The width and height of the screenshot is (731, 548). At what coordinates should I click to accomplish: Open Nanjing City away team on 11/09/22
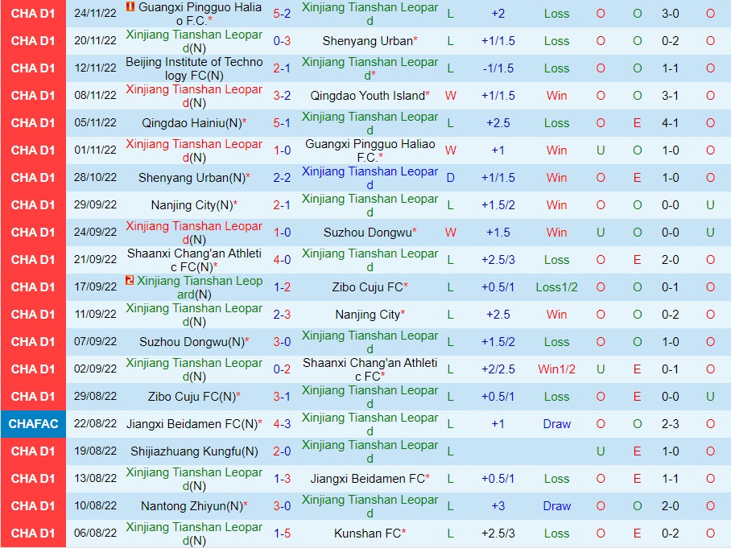click(x=370, y=315)
